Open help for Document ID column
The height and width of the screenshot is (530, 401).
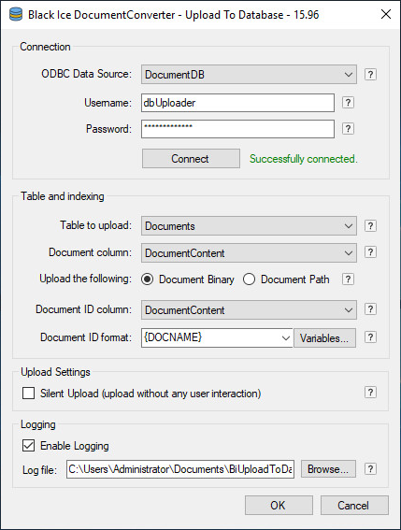tap(370, 309)
